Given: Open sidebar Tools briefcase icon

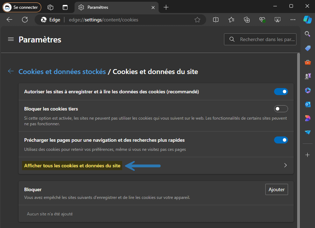Looking at the screenshot, I should [308, 62].
